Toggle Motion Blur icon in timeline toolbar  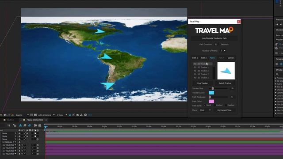pos(30,125)
